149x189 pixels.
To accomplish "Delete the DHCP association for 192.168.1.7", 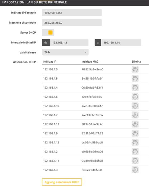I will click(135, 115).
